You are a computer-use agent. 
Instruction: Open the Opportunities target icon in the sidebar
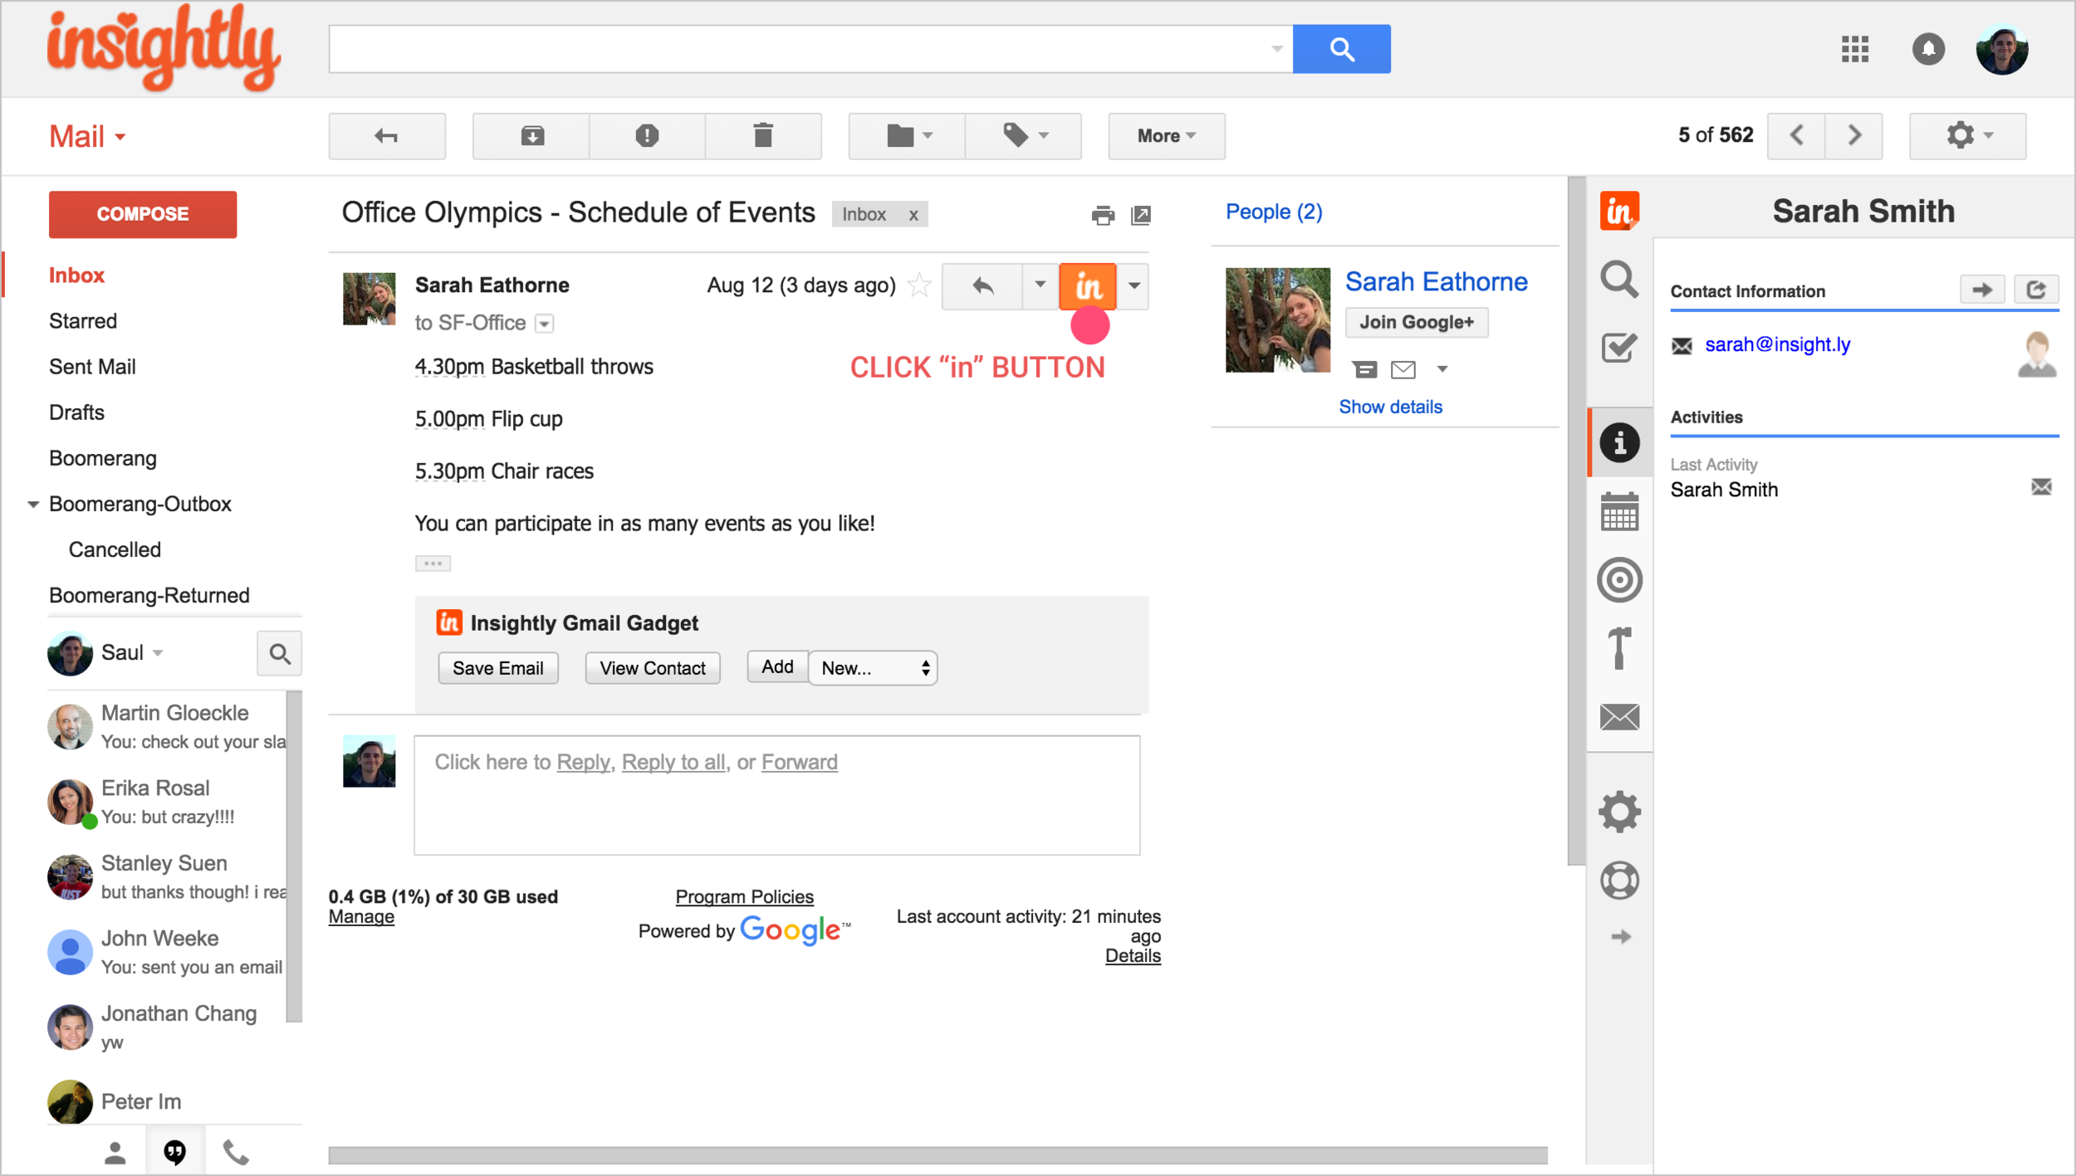(x=1618, y=579)
